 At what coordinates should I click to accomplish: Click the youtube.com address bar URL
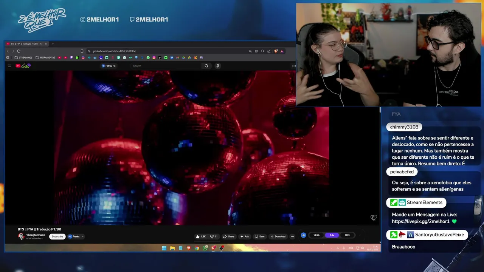(115, 51)
